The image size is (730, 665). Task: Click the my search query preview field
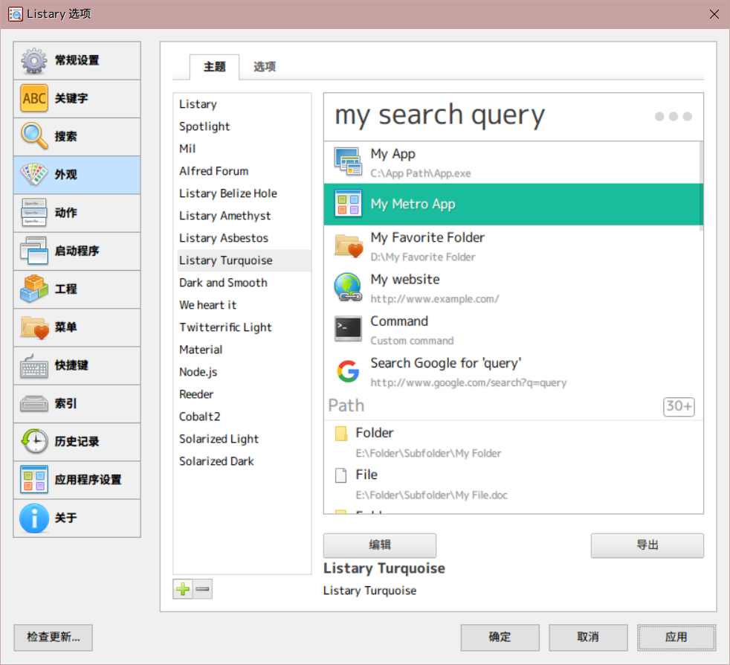514,117
